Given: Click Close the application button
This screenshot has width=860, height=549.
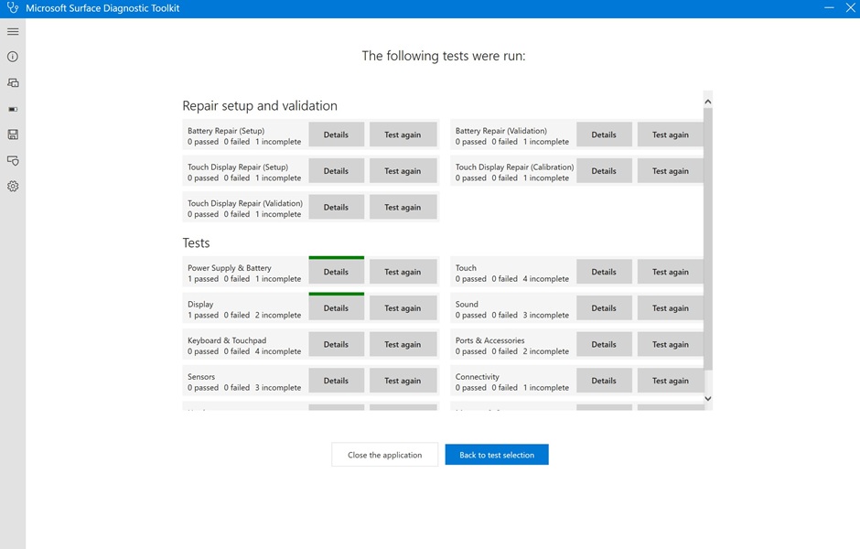Looking at the screenshot, I should coord(384,455).
